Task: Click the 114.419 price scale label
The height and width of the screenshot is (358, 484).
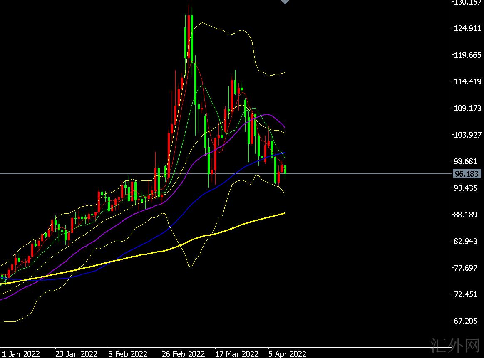Action: (467, 81)
